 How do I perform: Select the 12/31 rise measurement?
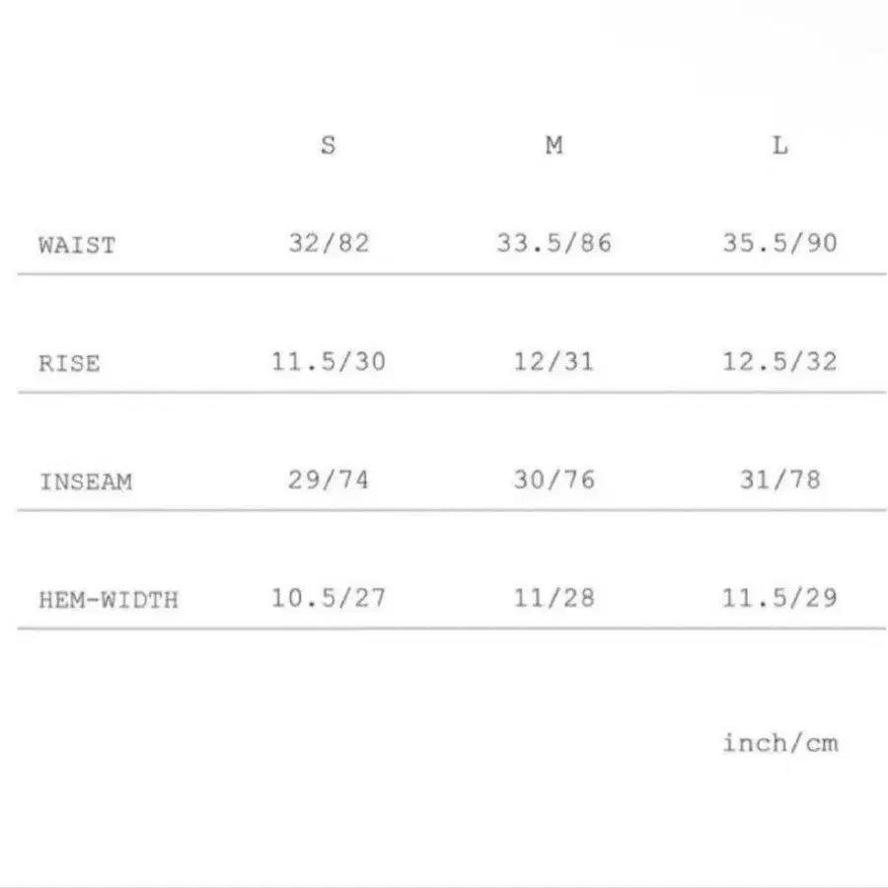[554, 361]
